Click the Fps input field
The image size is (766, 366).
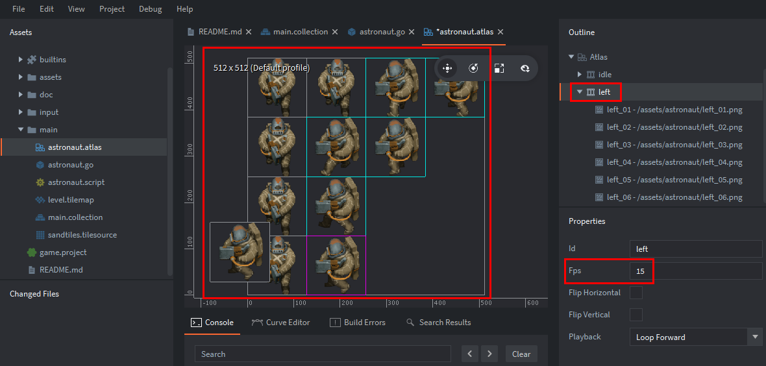click(x=696, y=271)
